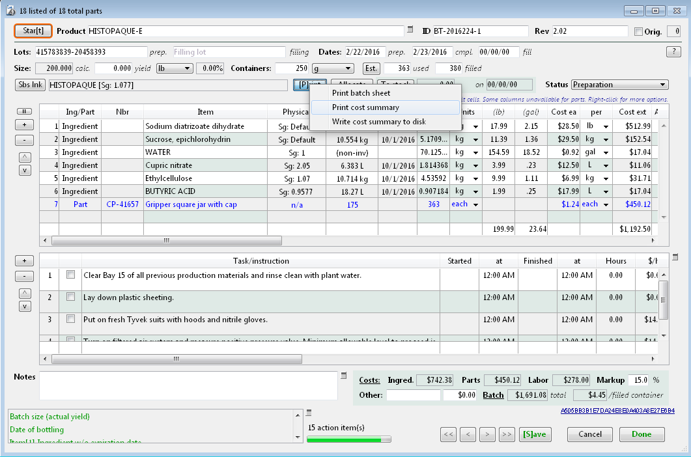691x457 pixels.
Task: Open units dropdown for Sucrose row
Action: 476,140
